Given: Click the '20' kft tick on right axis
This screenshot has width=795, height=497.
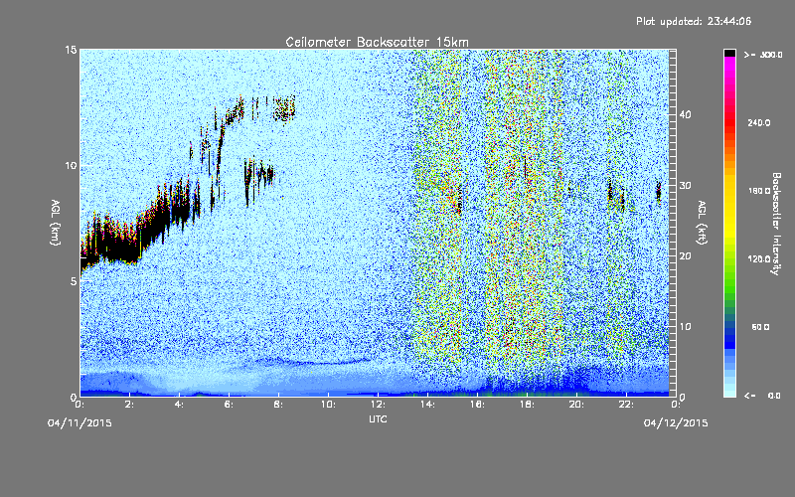Looking at the screenshot, I should (x=685, y=256).
